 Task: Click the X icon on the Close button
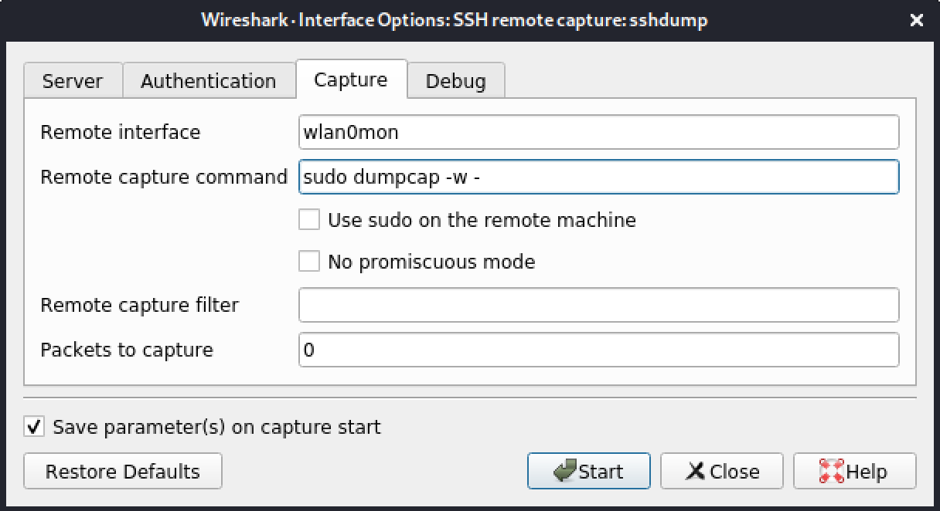[x=696, y=472]
